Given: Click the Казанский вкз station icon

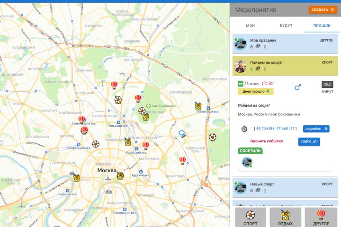Looking at the screenshot, I should pyautogui.click(x=136, y=149).
